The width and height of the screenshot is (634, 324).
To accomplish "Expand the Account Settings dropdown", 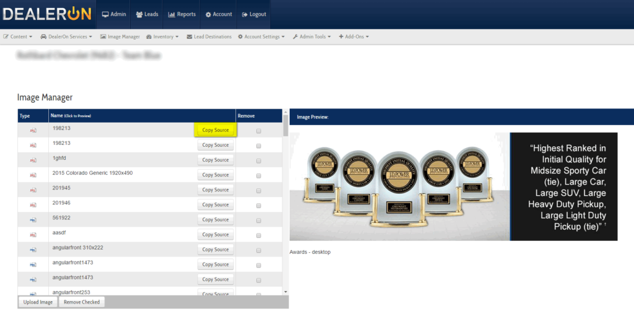I will (x=261, y=37).
